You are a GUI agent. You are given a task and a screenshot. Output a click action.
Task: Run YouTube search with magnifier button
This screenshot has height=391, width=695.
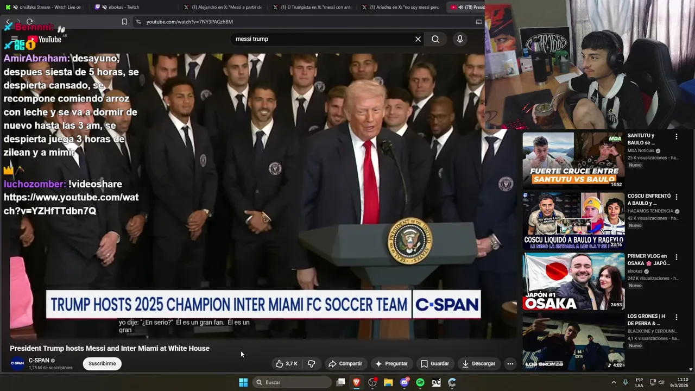[x=435, y=39]
